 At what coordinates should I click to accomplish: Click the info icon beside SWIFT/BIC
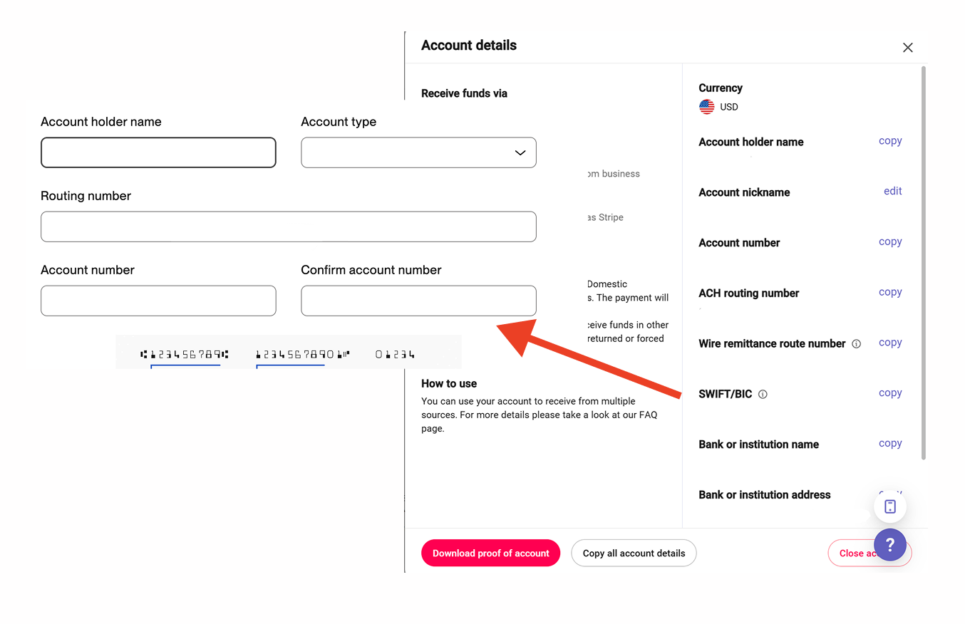(x=763, y=394)
